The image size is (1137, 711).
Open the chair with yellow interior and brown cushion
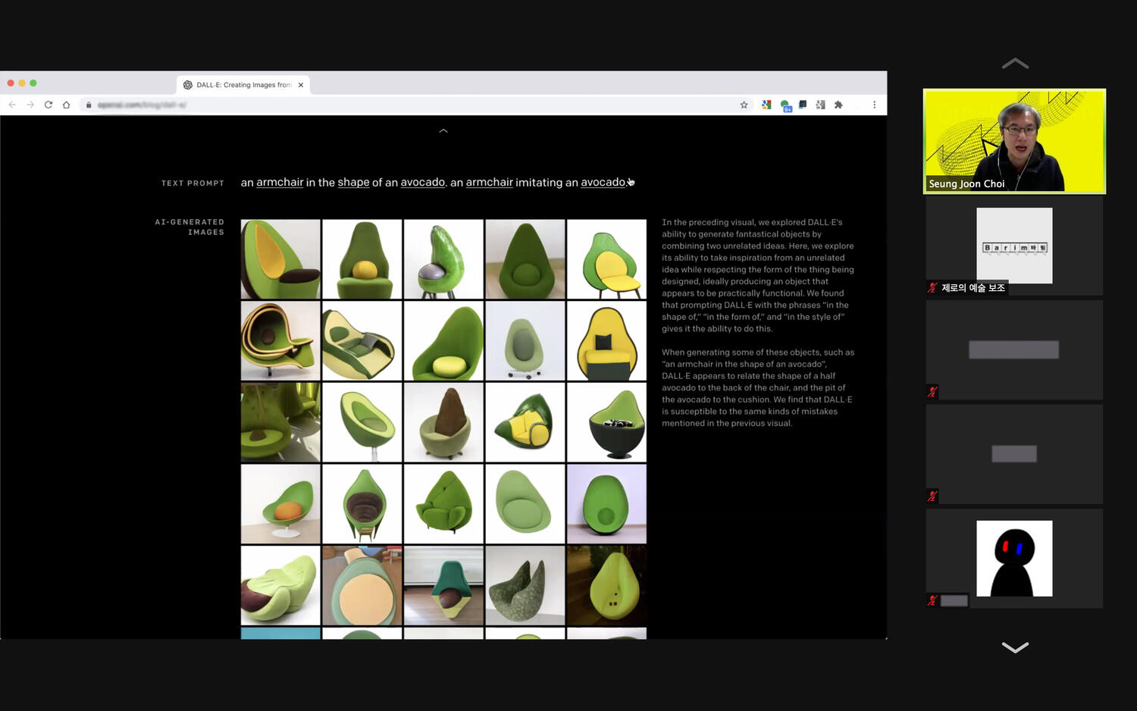(x=280, y=259)
